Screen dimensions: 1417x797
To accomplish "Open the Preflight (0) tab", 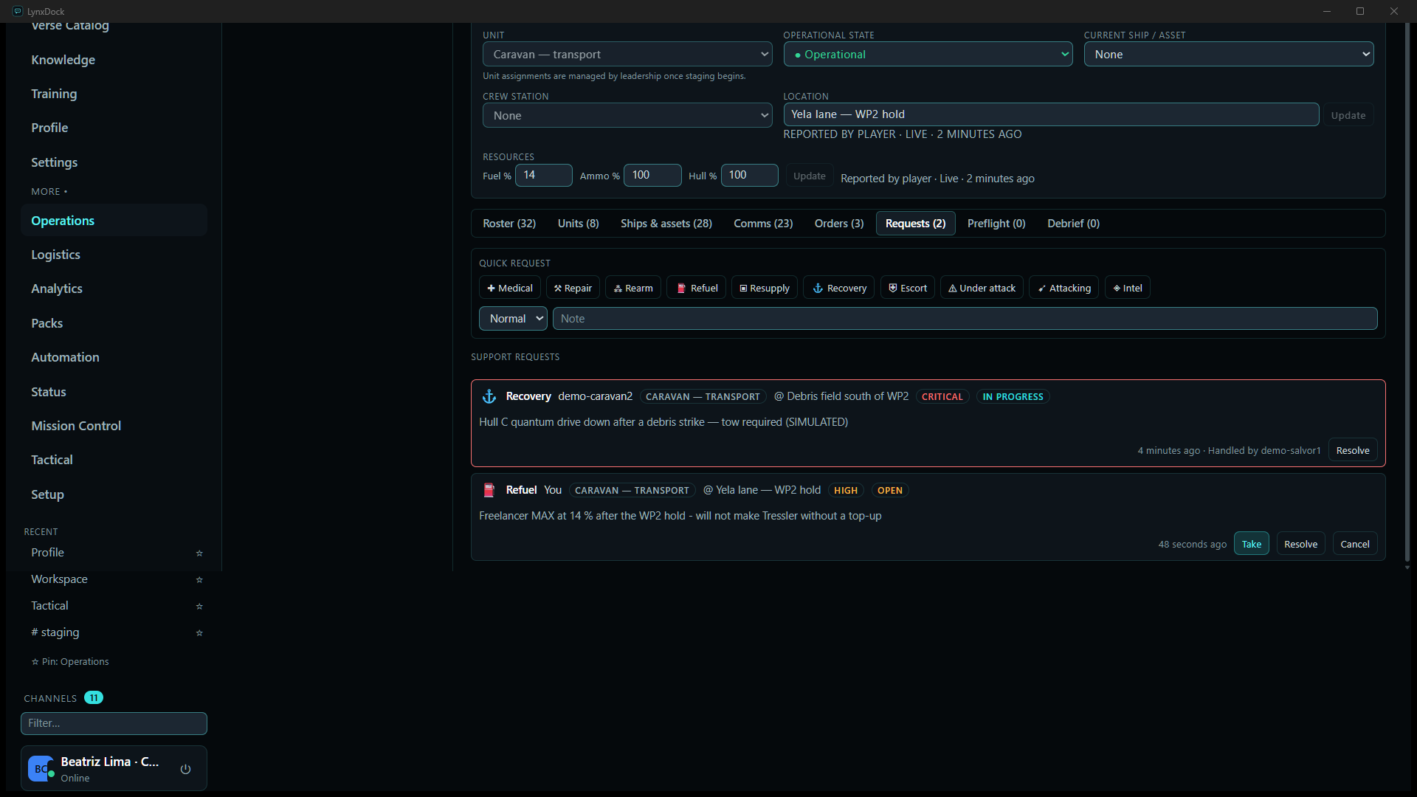I will coord(996,223).
